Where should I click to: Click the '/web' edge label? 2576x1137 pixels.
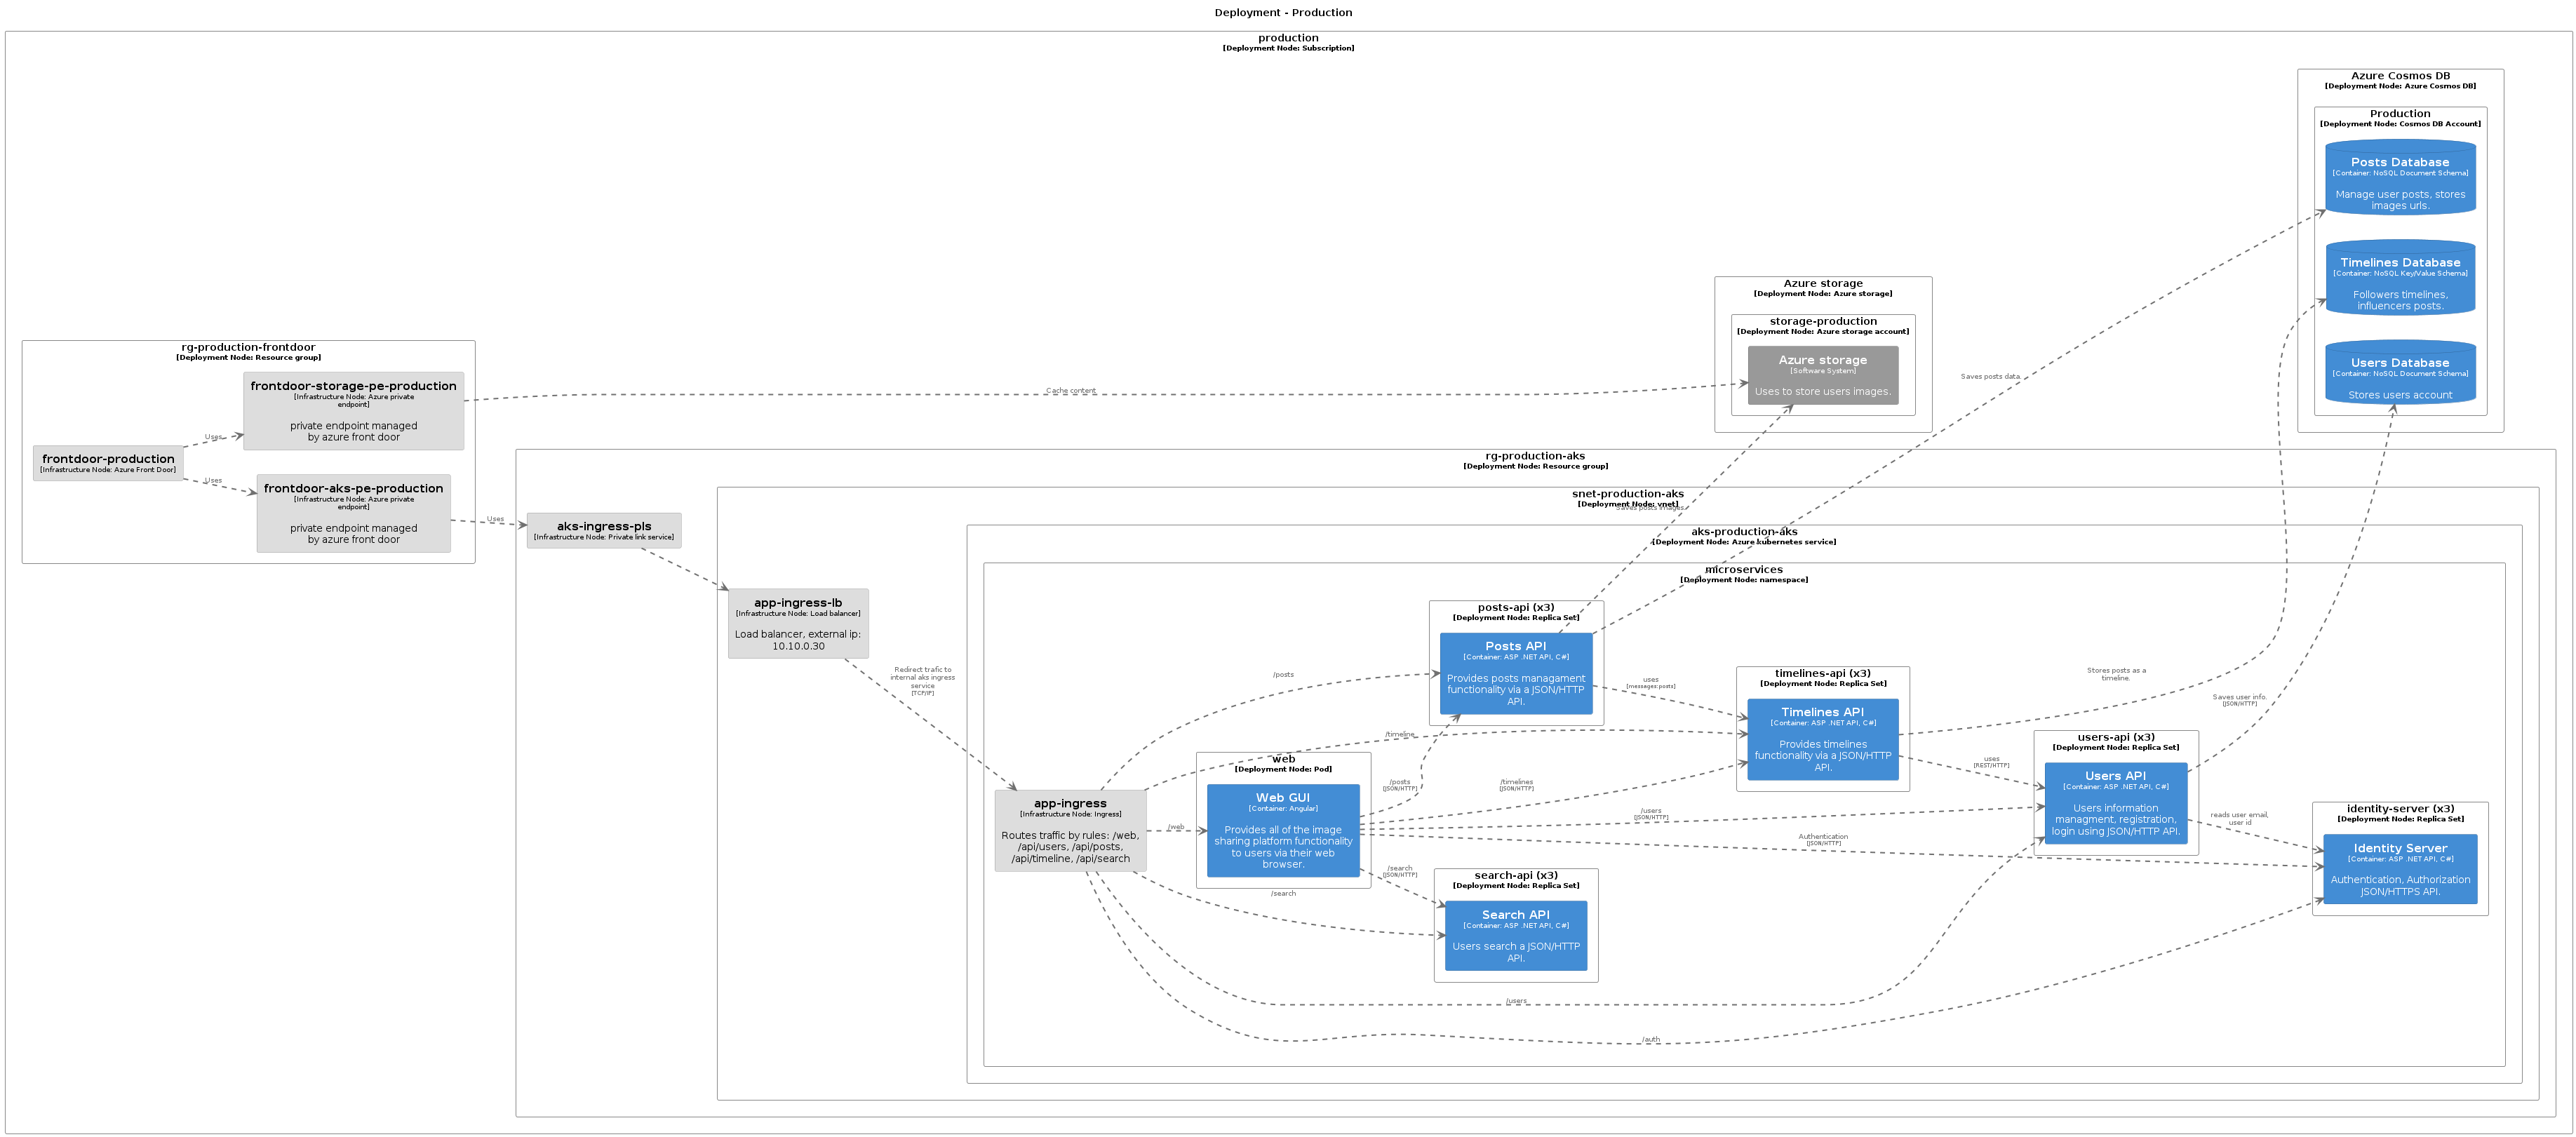click(1176, 827)
